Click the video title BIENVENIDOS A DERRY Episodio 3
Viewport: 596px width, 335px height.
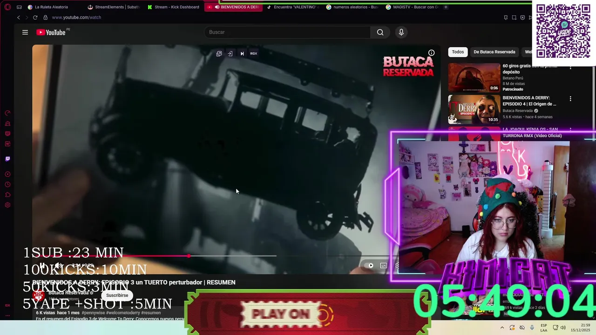134,282
